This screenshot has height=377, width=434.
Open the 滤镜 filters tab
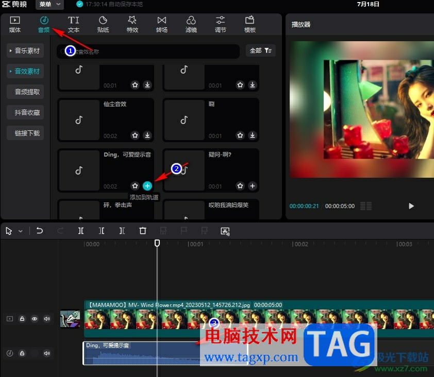(191, 24)
